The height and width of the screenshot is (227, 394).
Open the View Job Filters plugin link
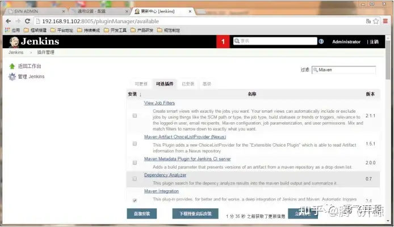[x=160, y=103]
